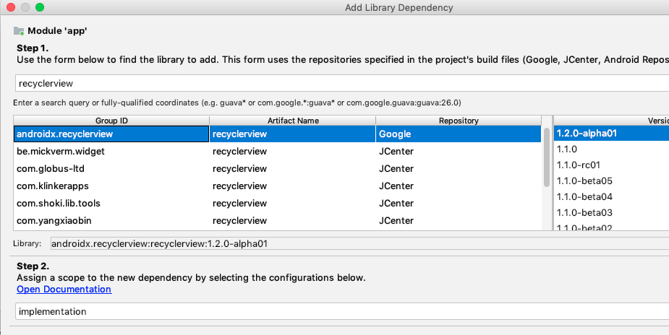
Task: Click JCenter cell in com.globus-ltd row
Action: [x=459, y=168]
